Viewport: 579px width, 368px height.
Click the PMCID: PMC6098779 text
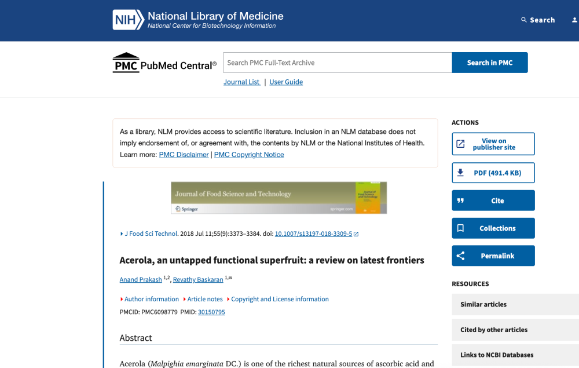coord(148,312)
